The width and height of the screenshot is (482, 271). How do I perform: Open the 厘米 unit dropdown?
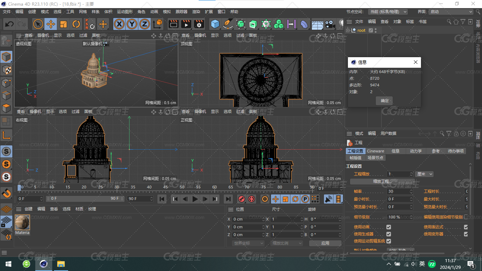coord(424,174)
